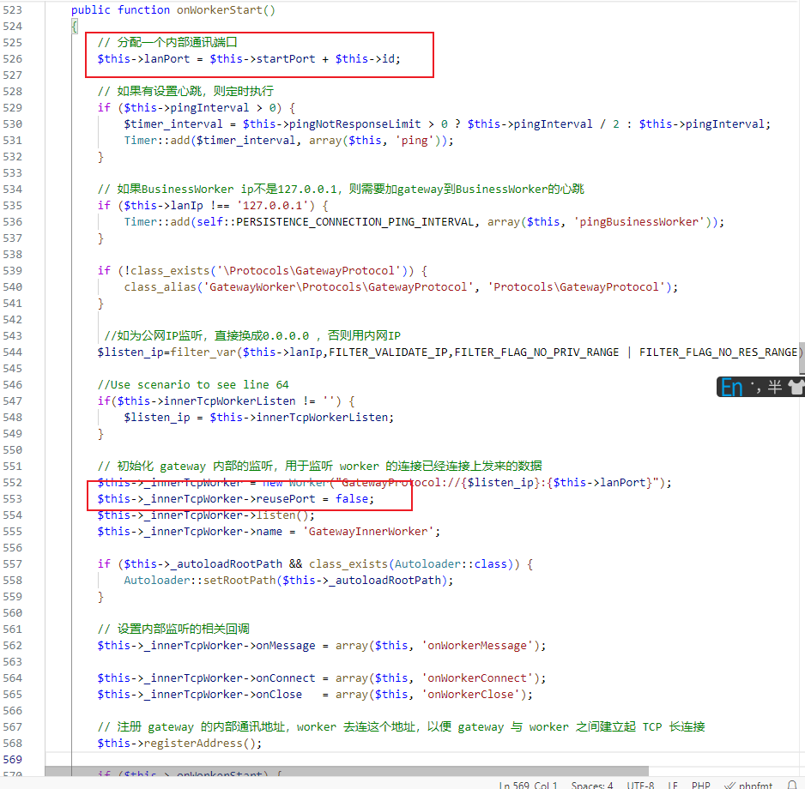Open the PHP language mode selector
This screenshot has width=805, height=789.
click(x=701, y=785)
